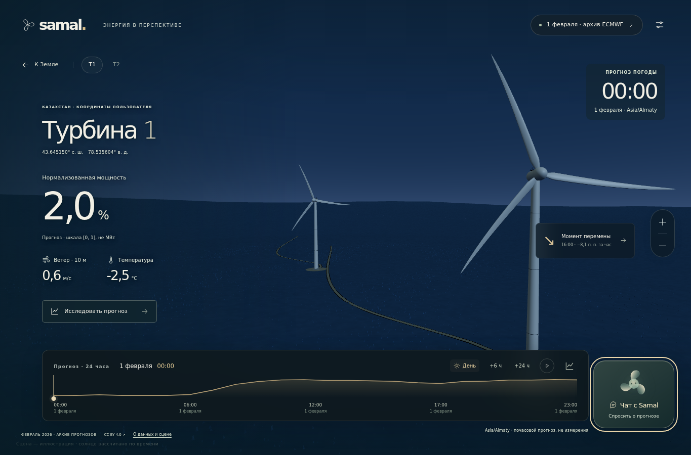
Task: Click the ФЕВРАЛЬ 2026 · АРХИВ ПРОГНОЗОВ footer text
Action: [59, 435]
